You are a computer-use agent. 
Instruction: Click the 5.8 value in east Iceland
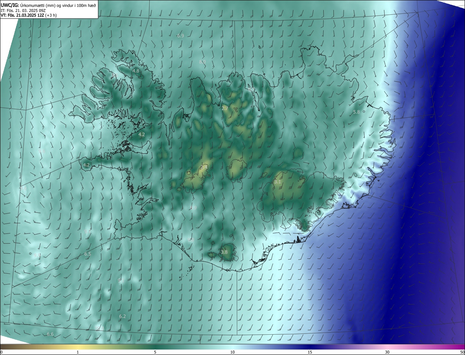click(356, 112)
